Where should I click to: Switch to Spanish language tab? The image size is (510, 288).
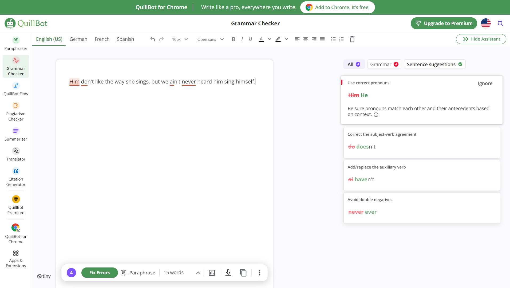point(125,39)
